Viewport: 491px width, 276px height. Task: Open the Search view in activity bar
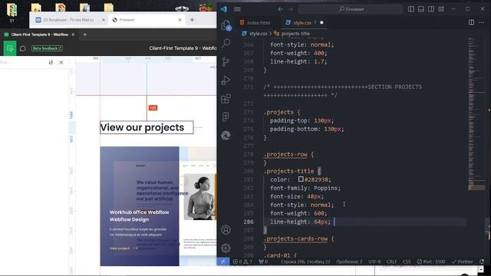[x=226, y=43]
